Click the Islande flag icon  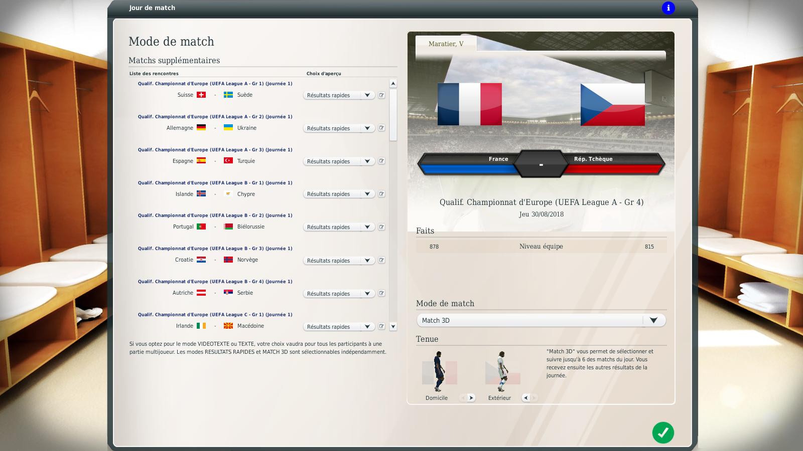pos(201,193)
